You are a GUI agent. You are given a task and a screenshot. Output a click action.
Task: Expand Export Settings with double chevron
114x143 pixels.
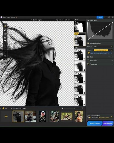point(112,117)
